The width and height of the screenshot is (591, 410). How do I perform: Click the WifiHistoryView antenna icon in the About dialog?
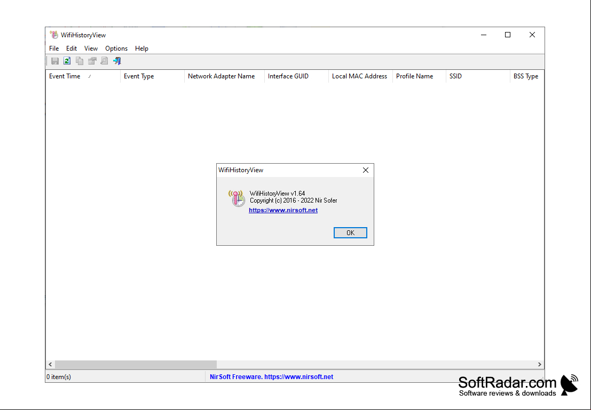tap(237, 198)
